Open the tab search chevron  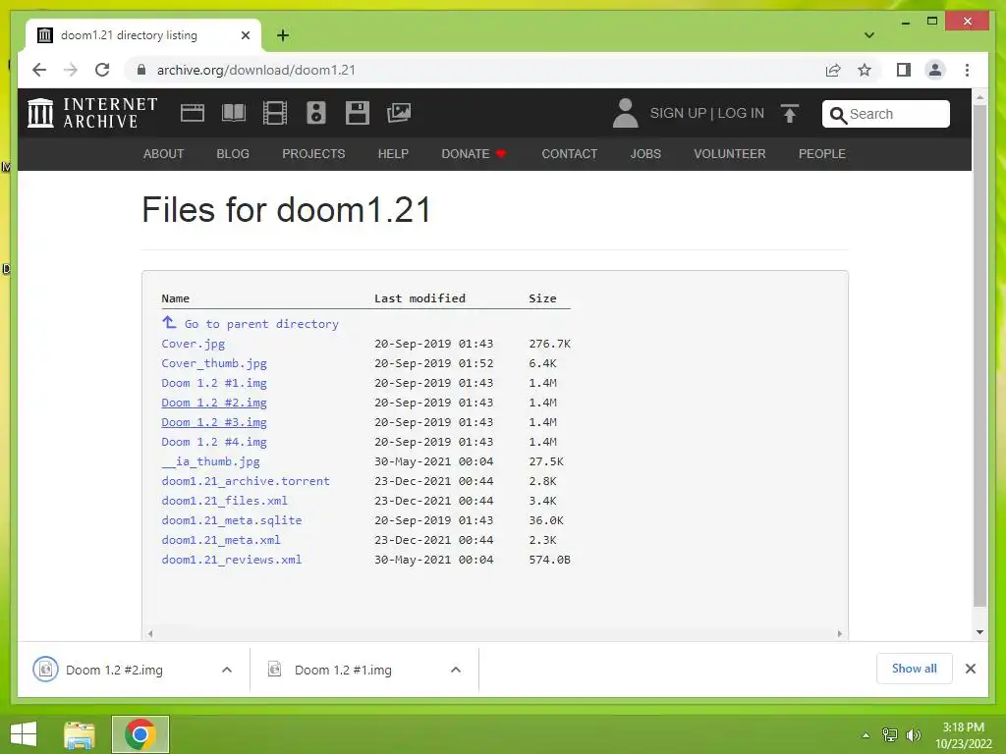[868, 35]
